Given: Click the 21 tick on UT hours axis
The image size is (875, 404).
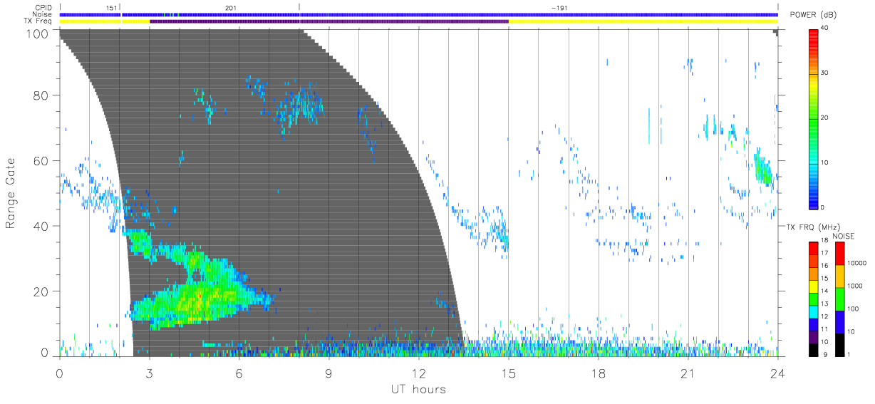Looking at the screenshot, I should coord(688,373).
